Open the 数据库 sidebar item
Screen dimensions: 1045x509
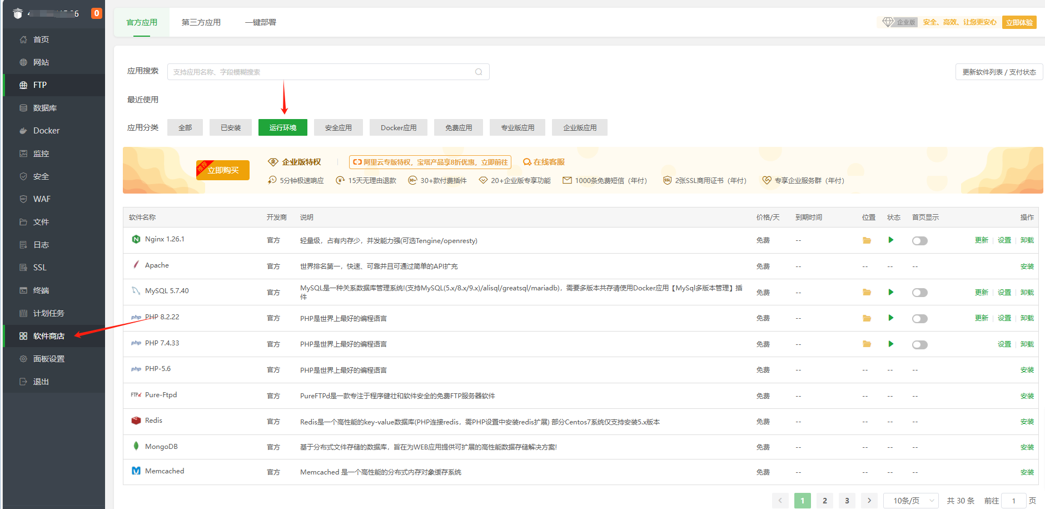(x=54, y=108)
